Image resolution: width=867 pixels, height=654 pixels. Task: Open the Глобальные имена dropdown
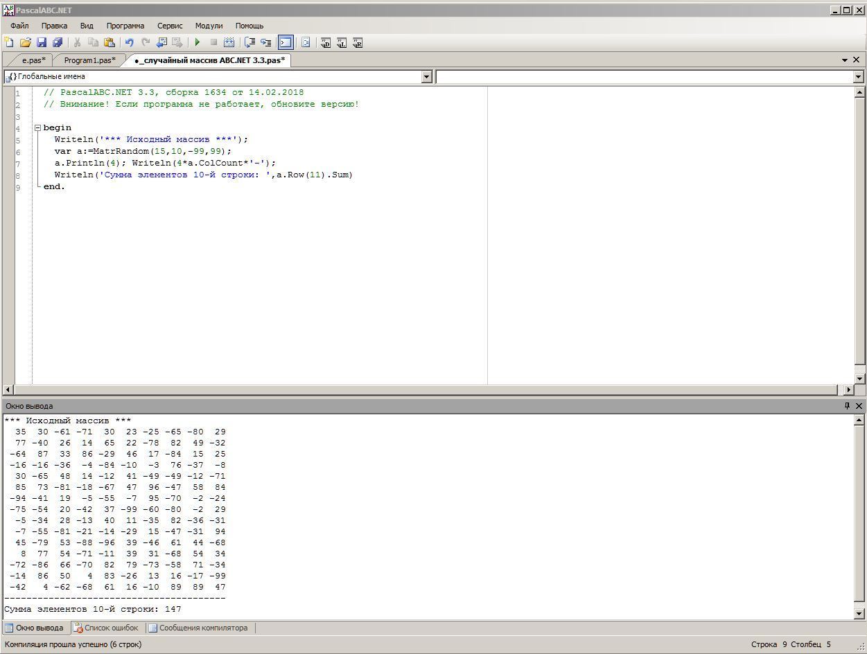click(x=427, y=77)
